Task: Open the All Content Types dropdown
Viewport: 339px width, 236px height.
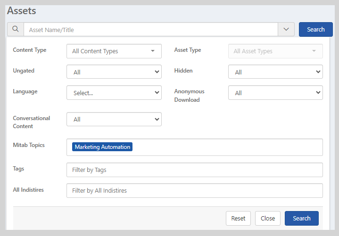Action: [114, 51]
